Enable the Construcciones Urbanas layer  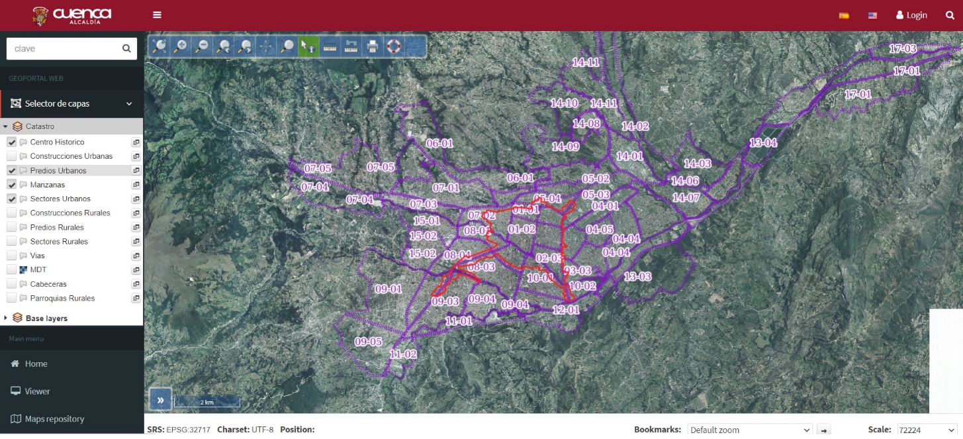pyautogui.click(x=12, y=156)
